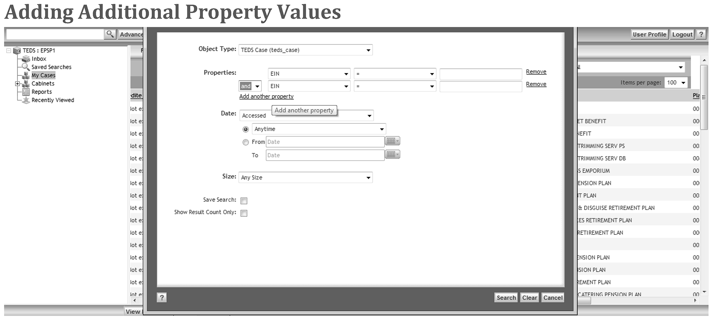Image resolution: width=713 pixels, height=320 pixels.
Task: Open the To date calendar picker icon
Action: [x=392, y=154]
